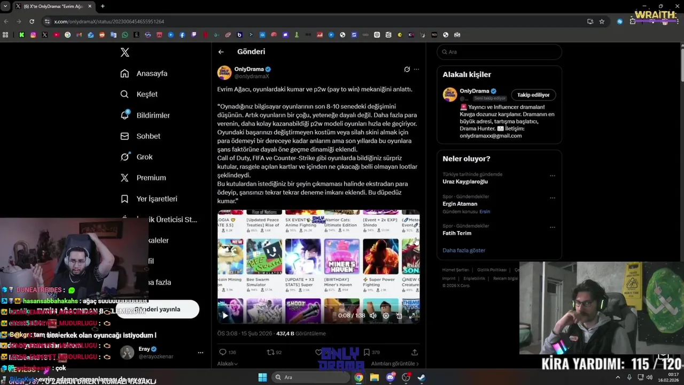Click the Ara search field on X
Image resolution: width=684 pixels, height=385 pixels.
[499, 52]
